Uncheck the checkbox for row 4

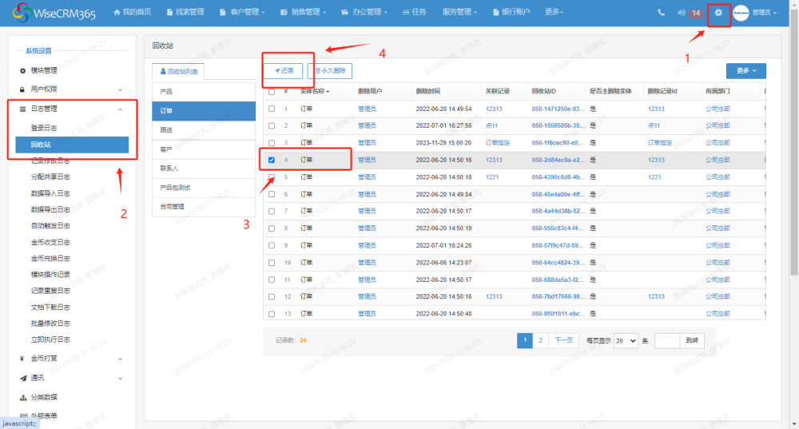point(272,160)
